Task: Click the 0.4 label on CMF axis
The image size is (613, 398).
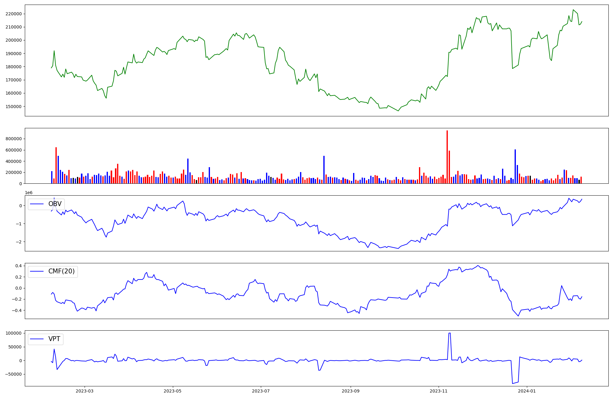Action: pos(18,266)
